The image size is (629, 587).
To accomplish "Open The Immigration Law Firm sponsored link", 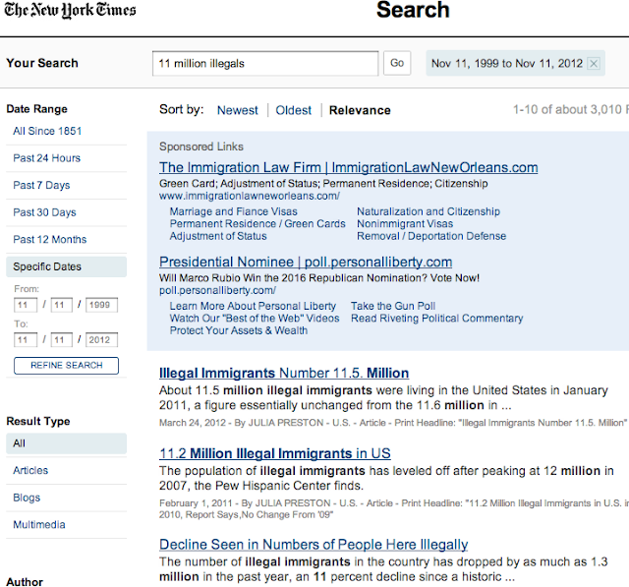I will [x=348, y=168].
